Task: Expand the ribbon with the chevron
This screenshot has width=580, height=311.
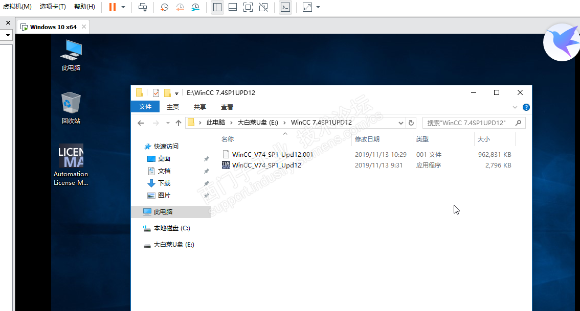Action: 515,107
